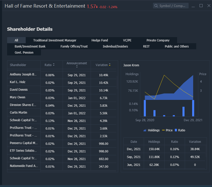This screenshot has width=212, height=187.
Task: Select Individual/Insiders category tab
Action: click(115, 46)
